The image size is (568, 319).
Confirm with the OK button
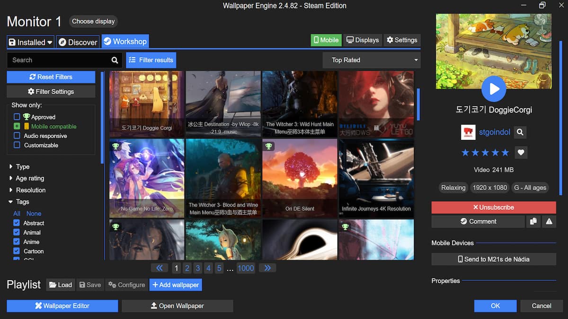[496, 306]
